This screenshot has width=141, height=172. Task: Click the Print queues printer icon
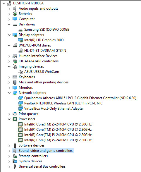tap(15, 114)
